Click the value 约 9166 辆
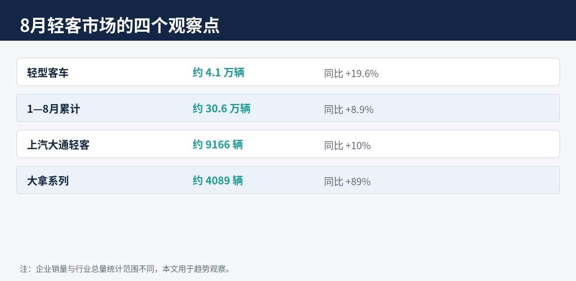 pos(218,144)
